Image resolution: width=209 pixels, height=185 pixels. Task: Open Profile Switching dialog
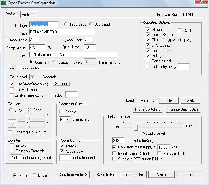148,109
